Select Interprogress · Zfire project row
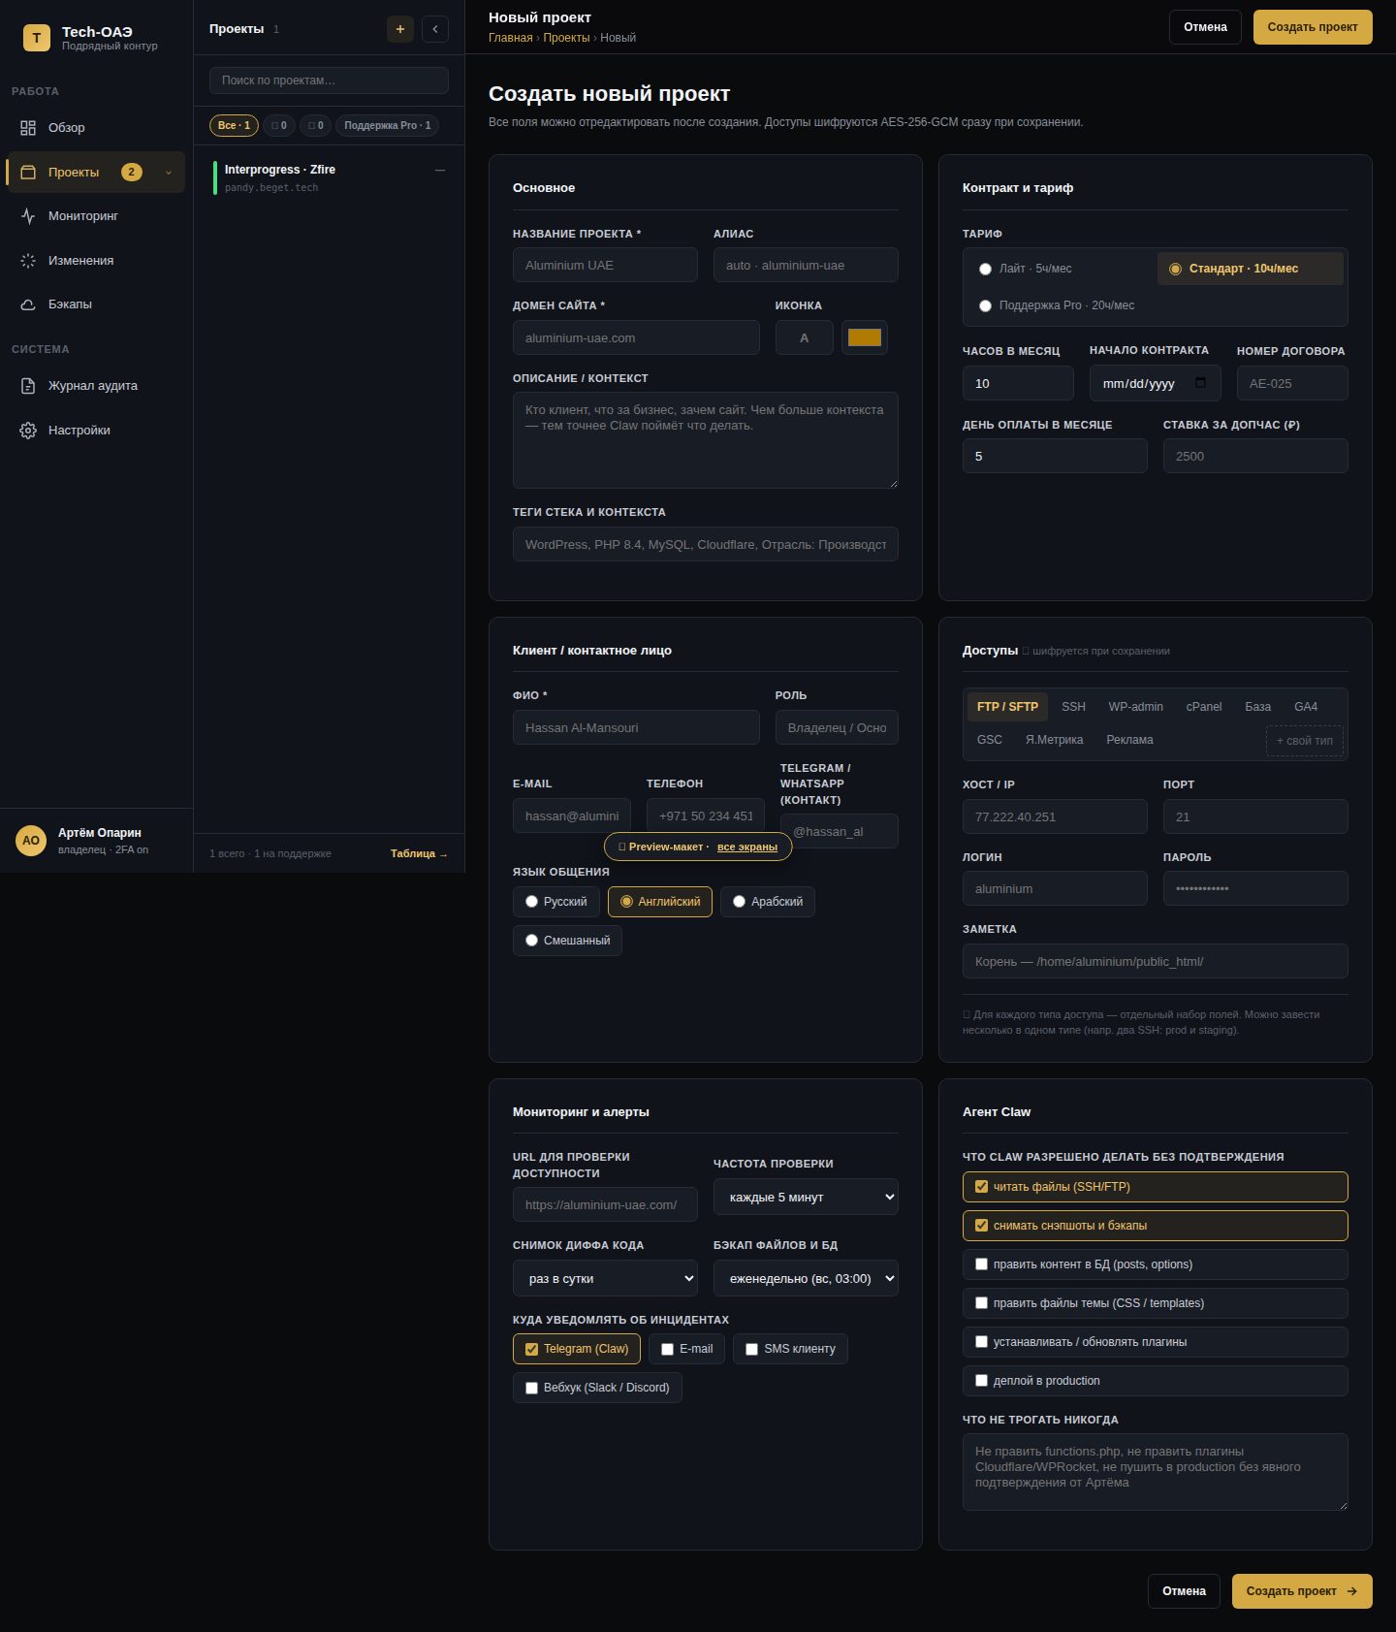Image resolution: width=1396 pixels, height=1632 pixels. (x=329, y=177)
